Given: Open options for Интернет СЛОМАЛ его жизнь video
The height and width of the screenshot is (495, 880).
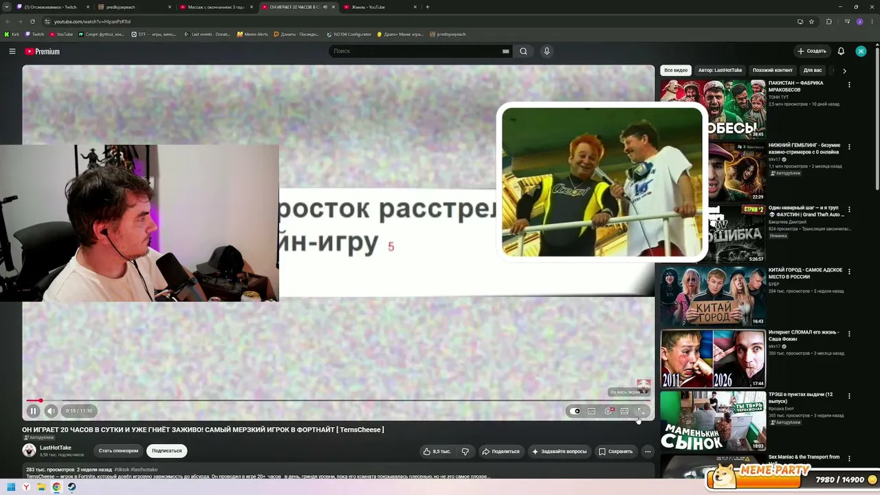Looking at the screenshot, I should pyautogui.click(x=849, y=334).
